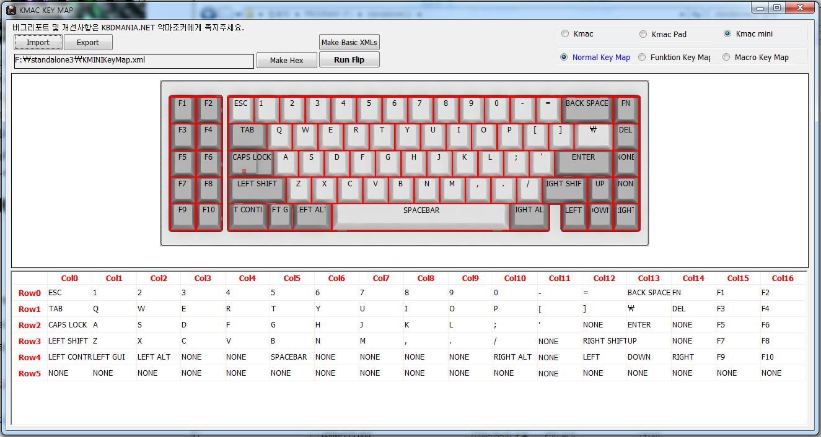Select the F10 key on keyboard image
Screen dimensions: 821x437
(x=209, y=217)
